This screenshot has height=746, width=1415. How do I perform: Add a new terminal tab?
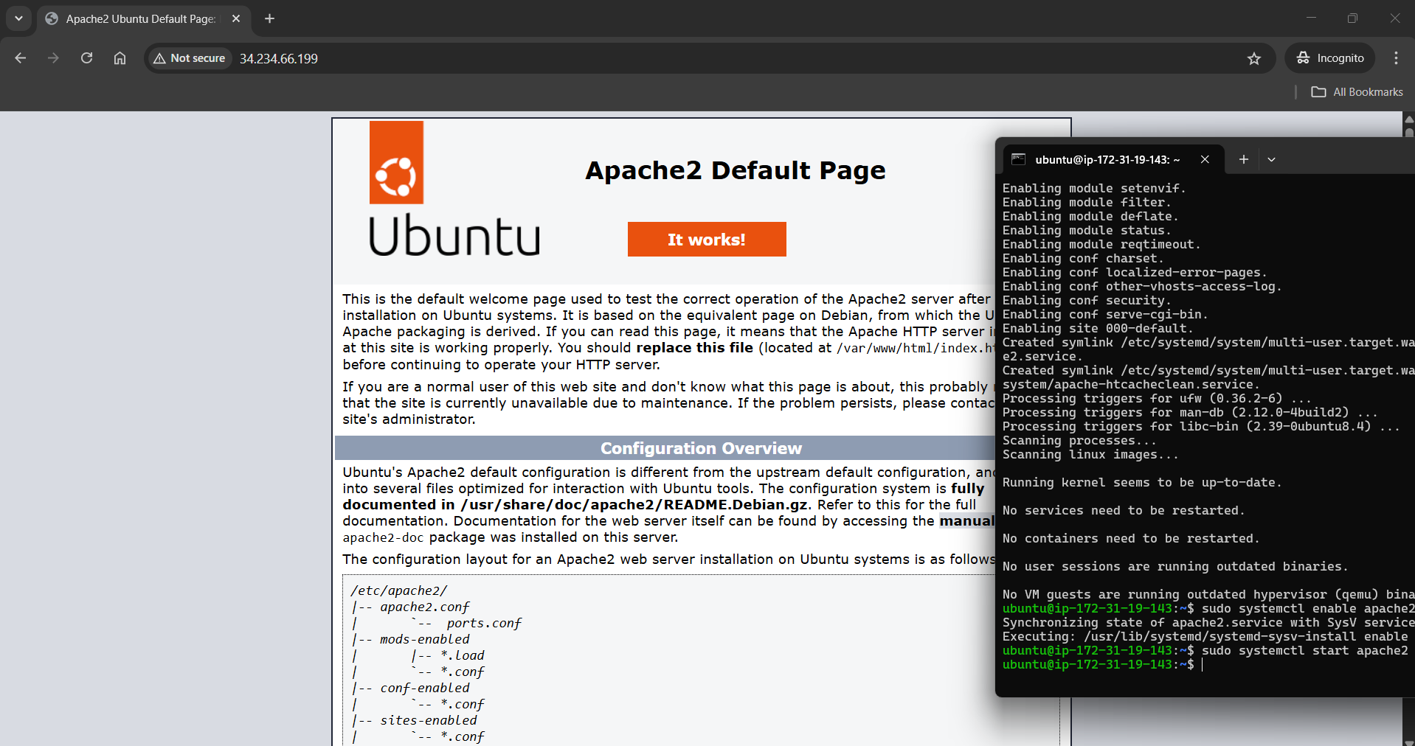[1244, 159]
